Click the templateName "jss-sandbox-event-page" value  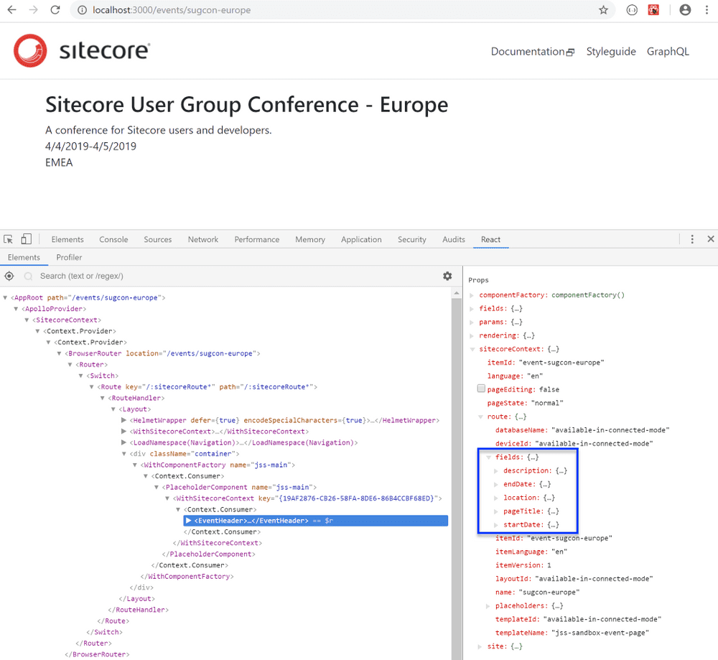[x=600, y=633]
